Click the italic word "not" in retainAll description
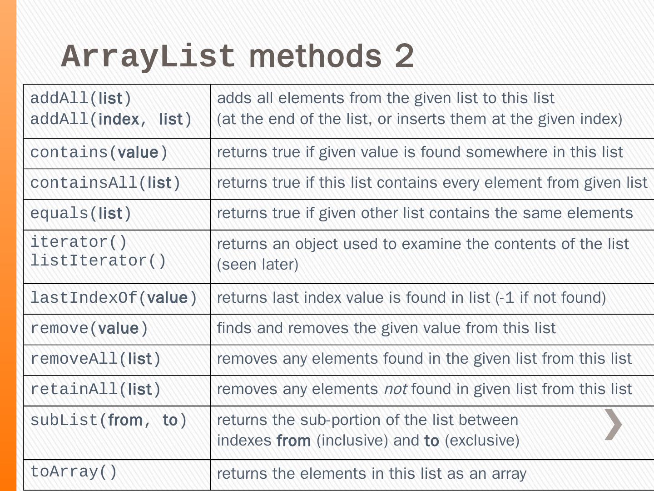The image size is (654, 491). tap(395, 389)
